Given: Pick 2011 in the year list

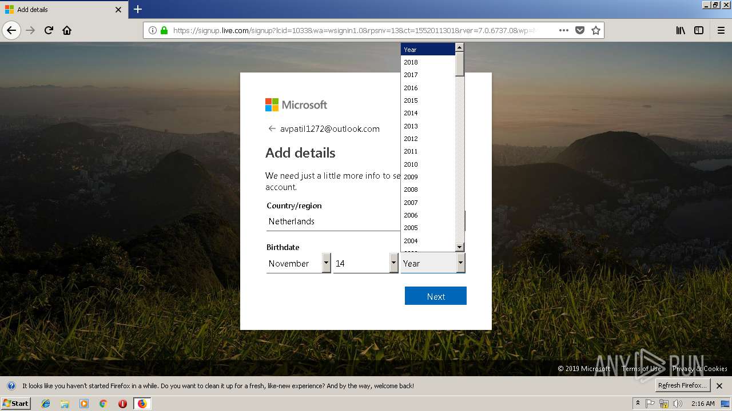Looking at the screenshot, I should click(x=428, y=151).
